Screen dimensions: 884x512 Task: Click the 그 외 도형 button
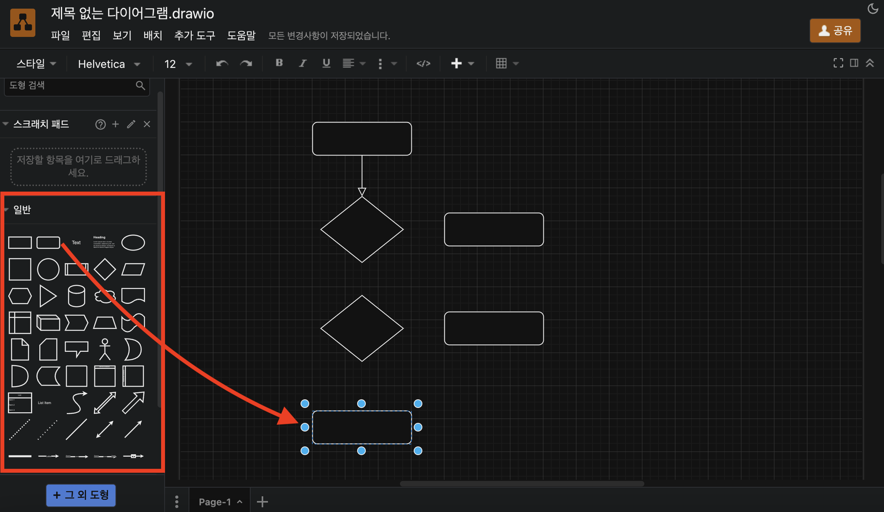(x=81, y=495)
